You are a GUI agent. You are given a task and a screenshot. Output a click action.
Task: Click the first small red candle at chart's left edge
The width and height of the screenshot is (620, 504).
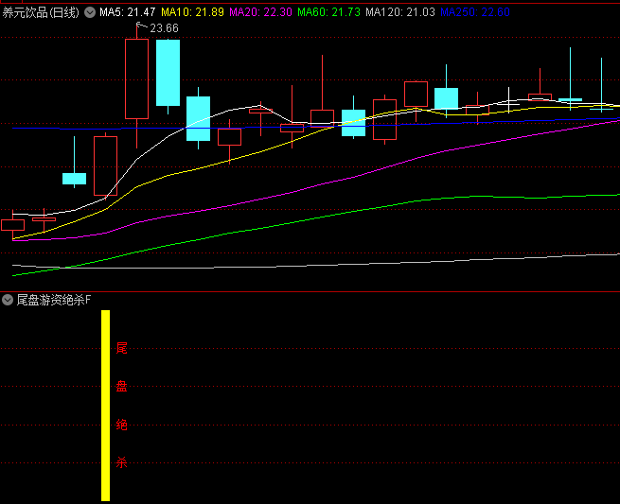pyautogui.click(x=12, y=224)
